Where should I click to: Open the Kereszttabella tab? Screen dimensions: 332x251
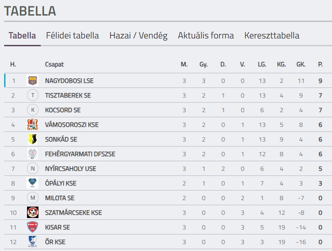[x=272, y=36]
